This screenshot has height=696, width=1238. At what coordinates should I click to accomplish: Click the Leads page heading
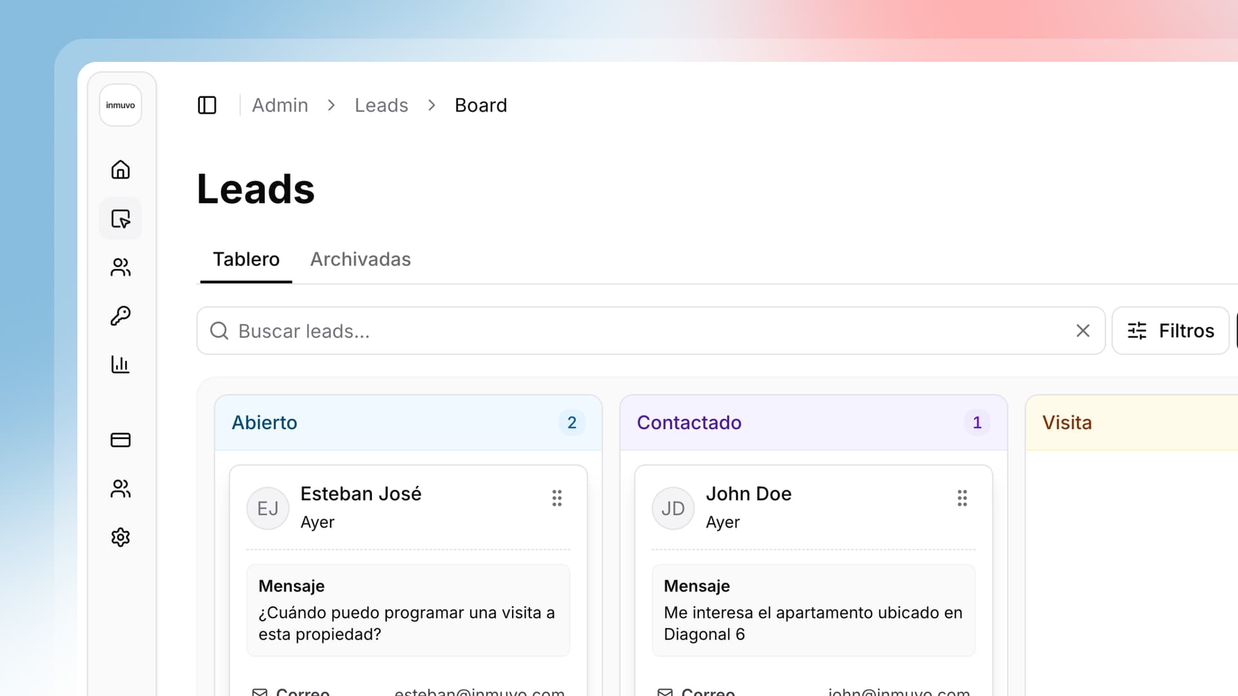256,189
